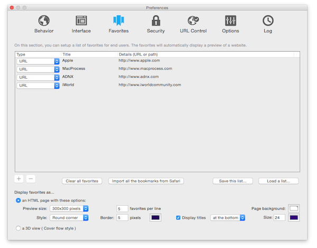
Task: Toggle the Display titles checkbox
Action: pyautogui.click(x=178, y=217)
